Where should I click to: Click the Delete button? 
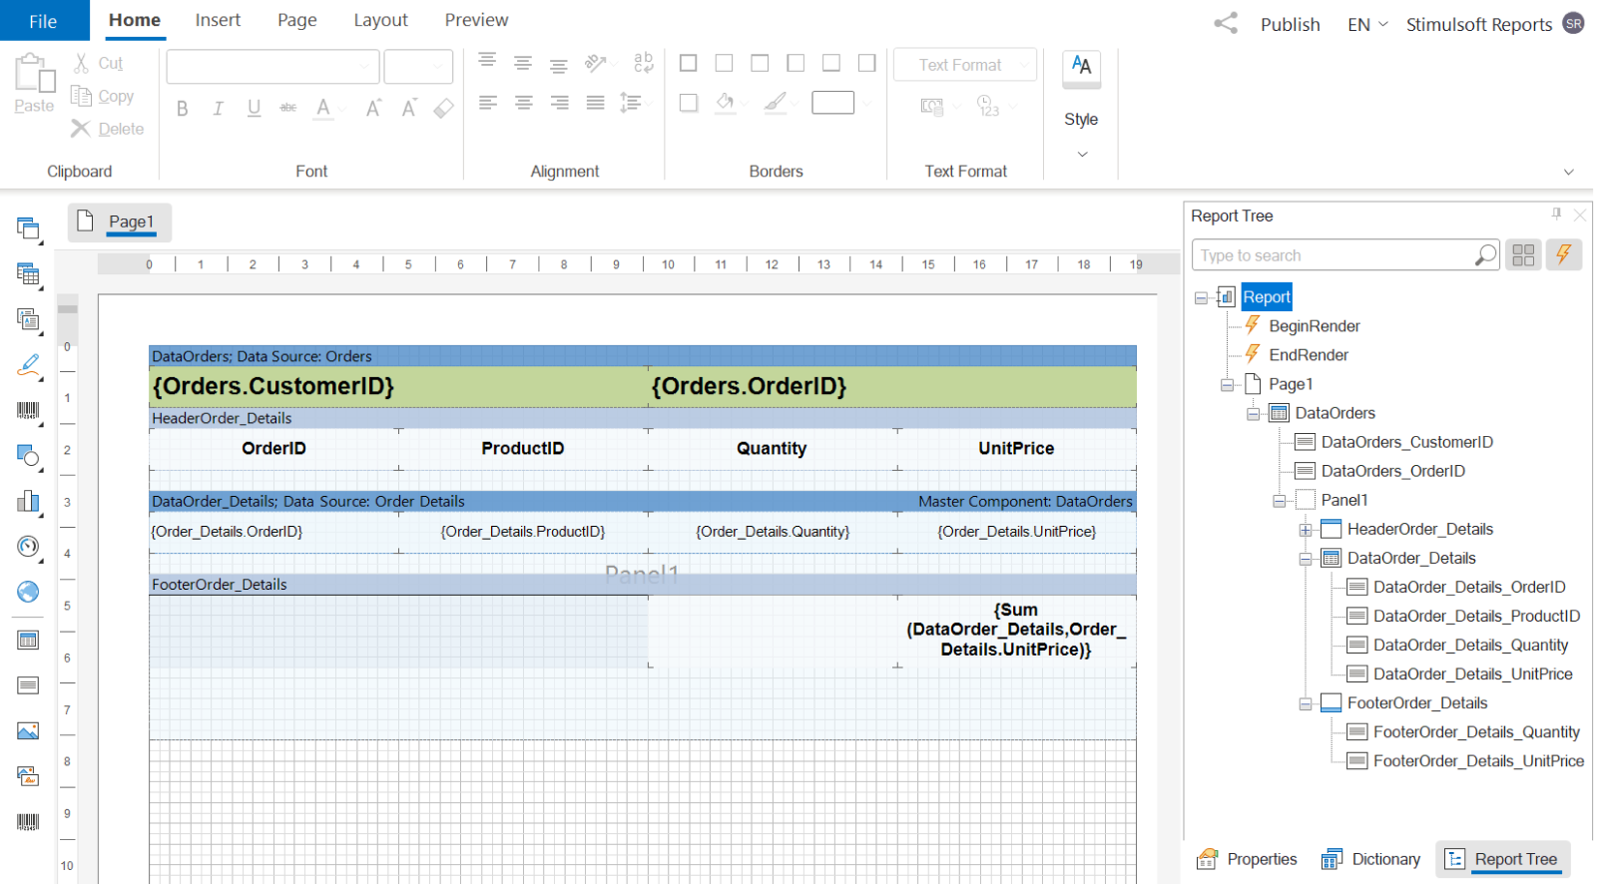point(108,129)
